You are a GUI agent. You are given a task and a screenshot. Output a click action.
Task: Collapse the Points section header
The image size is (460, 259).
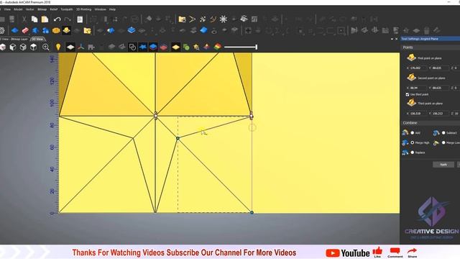coord(430,47)
